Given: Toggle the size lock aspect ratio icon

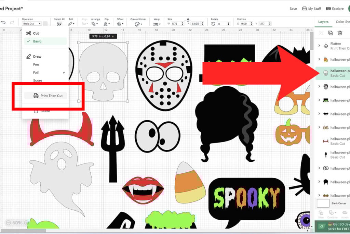Looking at the screenshot, I should pos(188,20).
